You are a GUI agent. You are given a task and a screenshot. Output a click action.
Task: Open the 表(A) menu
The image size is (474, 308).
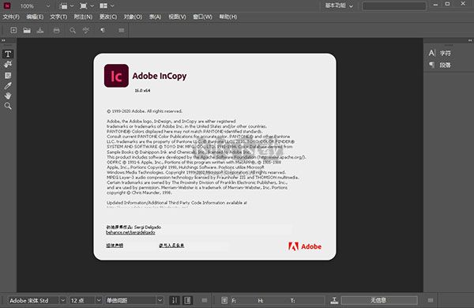tap(155, 17)
